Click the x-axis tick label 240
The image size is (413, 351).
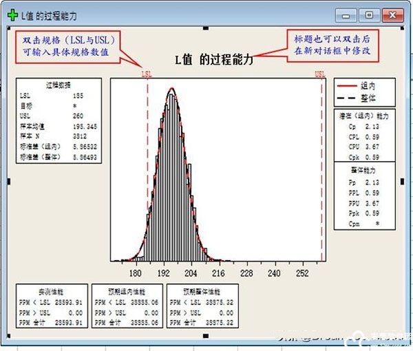click(x=274, y=273)
